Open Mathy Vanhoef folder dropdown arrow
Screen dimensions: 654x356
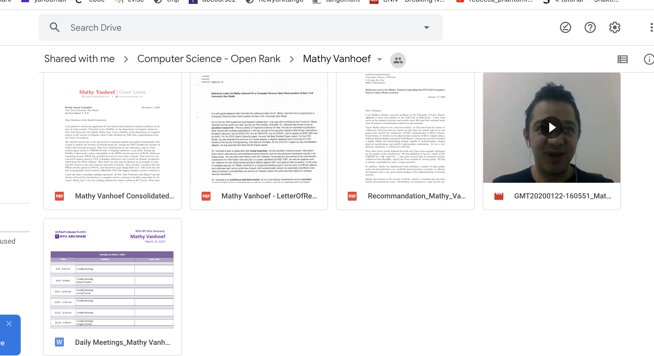(x=380, y=59)
